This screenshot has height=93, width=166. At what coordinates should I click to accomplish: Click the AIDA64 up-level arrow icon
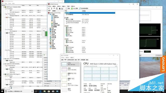tap(54, 9)
